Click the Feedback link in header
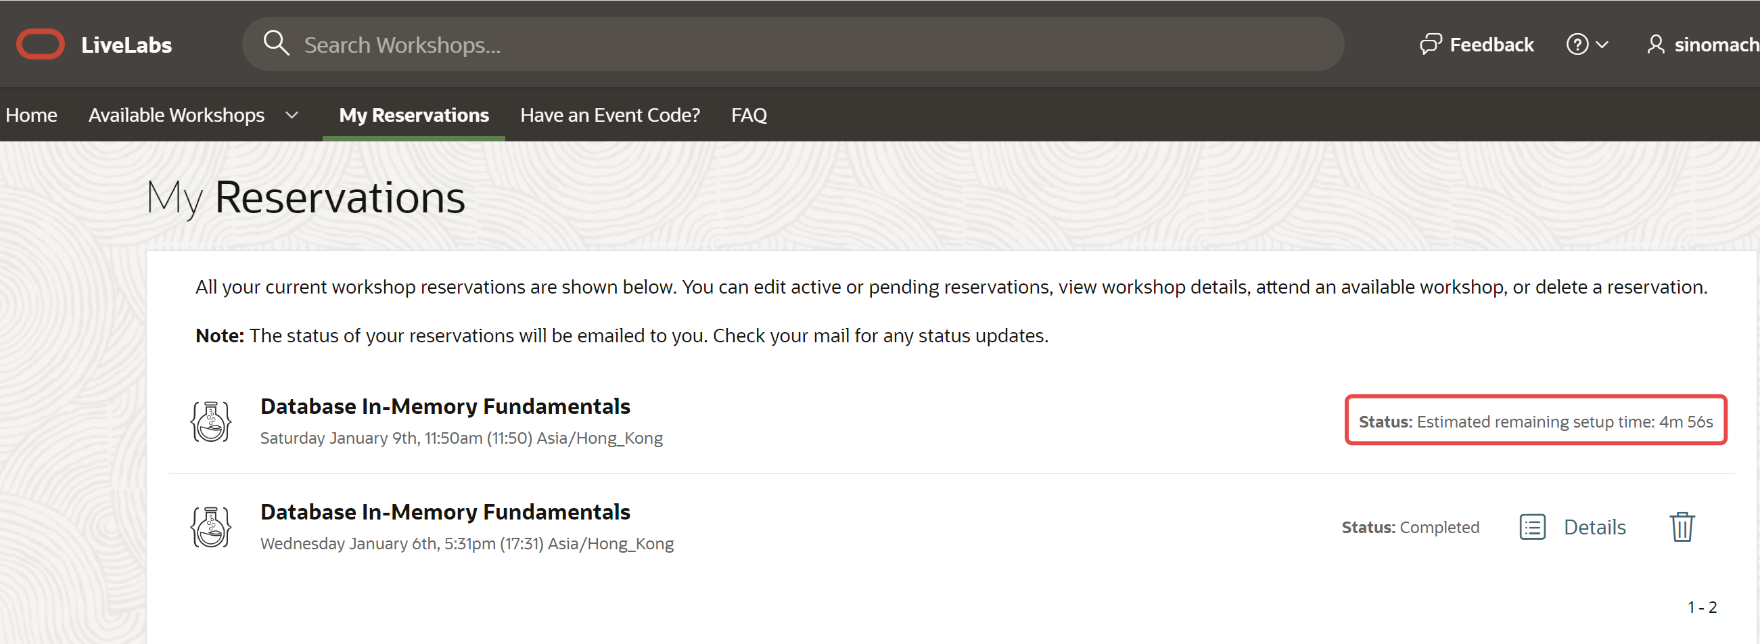The height and width of the screenshot is (644, 1760). (x=1491, y=45)
